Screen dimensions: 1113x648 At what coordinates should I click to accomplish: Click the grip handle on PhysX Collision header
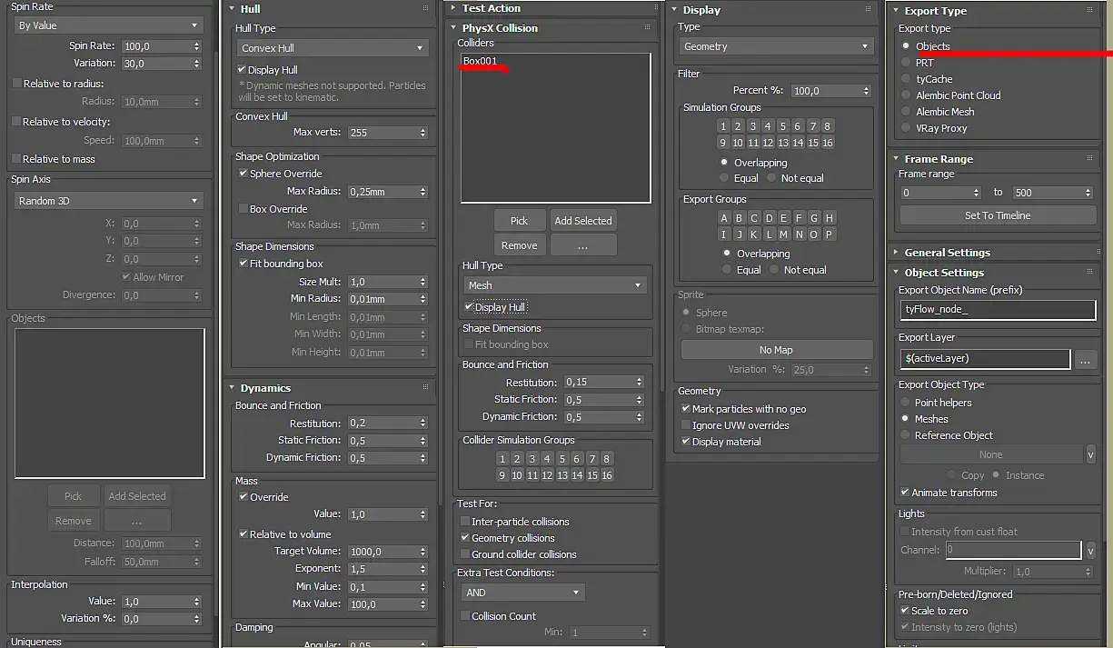tap(649, 27)
